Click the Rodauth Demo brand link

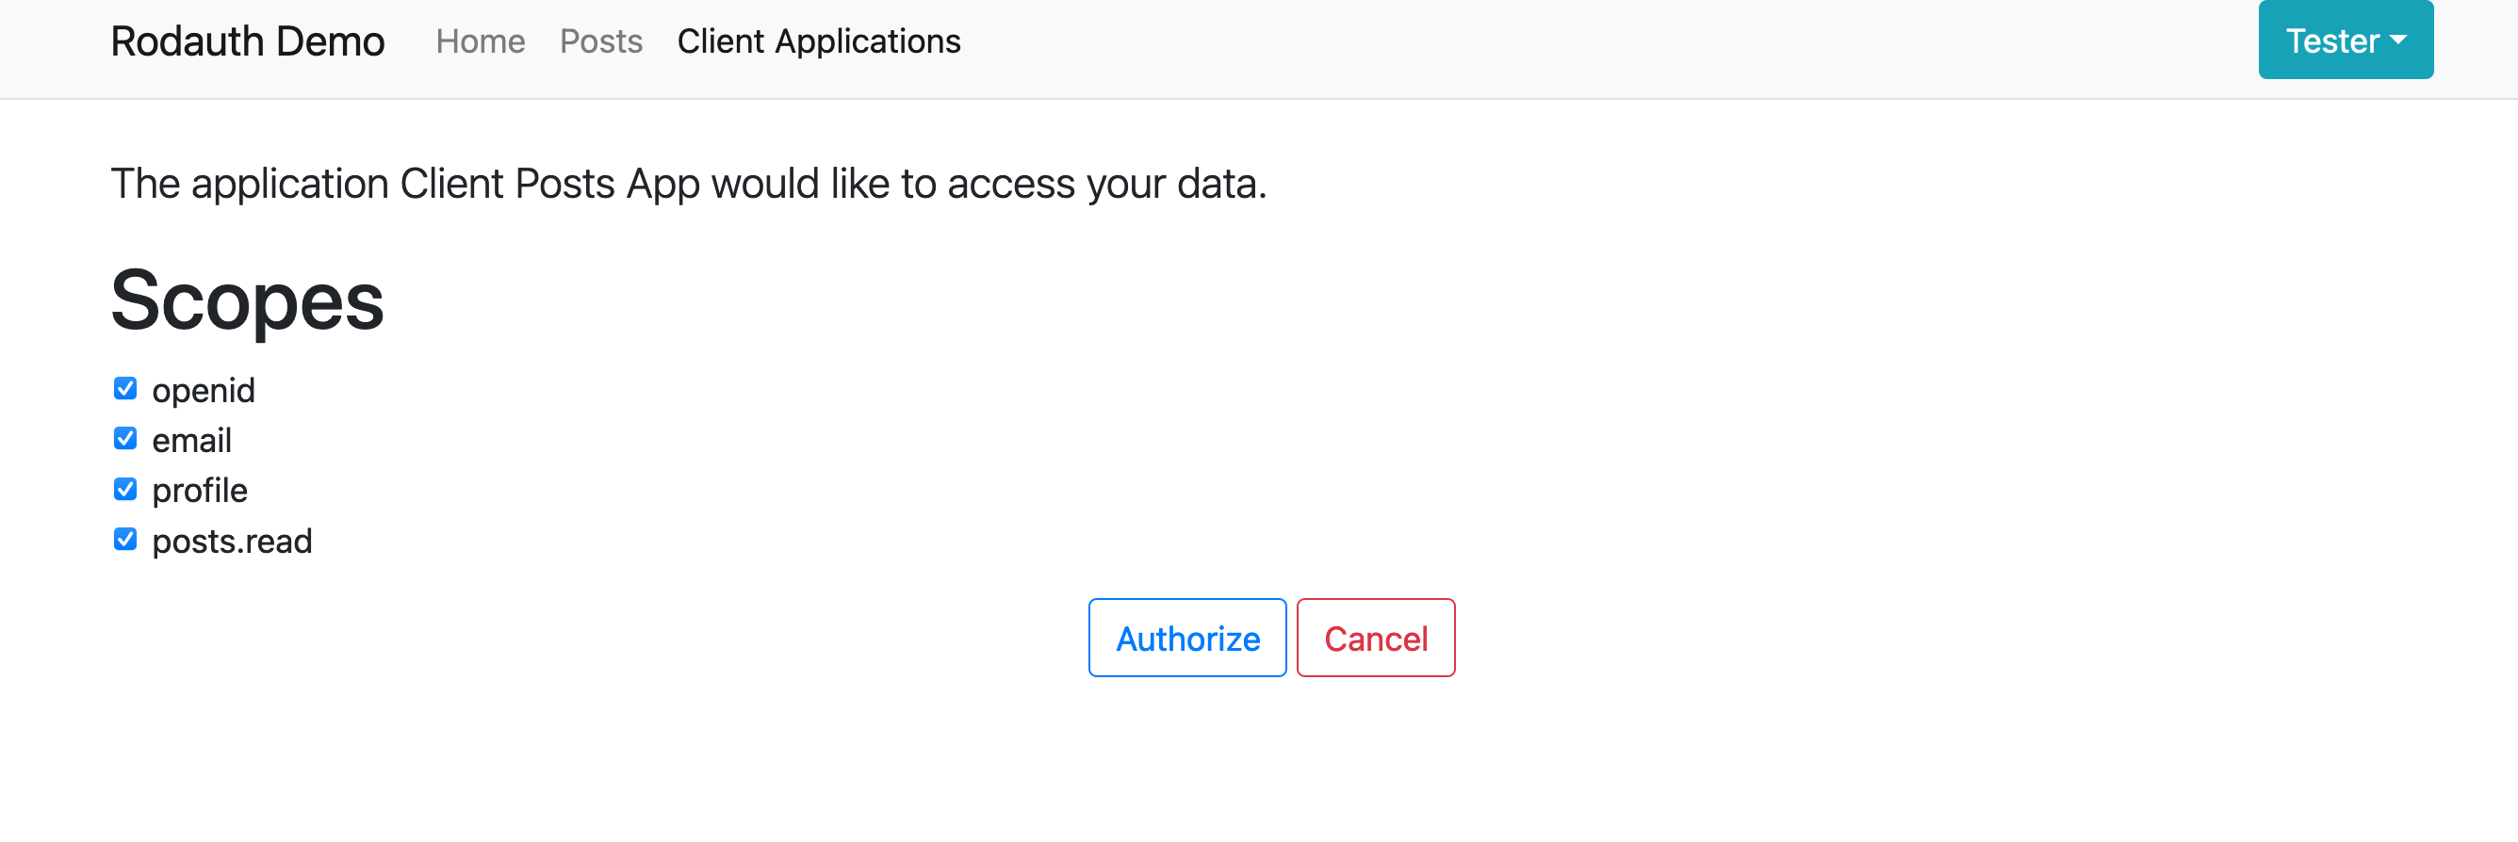(247, 41)
